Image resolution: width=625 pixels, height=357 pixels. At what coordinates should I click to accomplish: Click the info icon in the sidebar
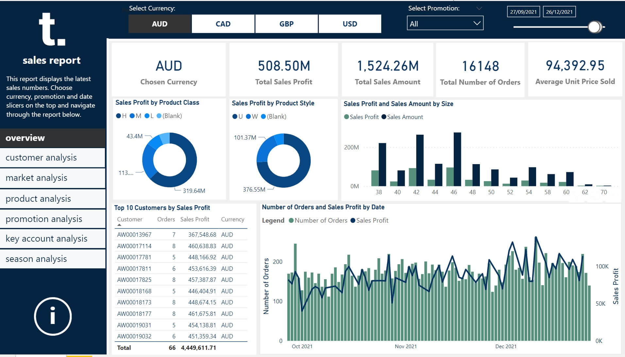tap(53, 316)
